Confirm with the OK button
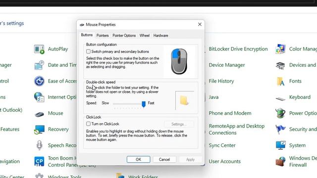Viewport: 317px width, 178px height. pos(139,159)
